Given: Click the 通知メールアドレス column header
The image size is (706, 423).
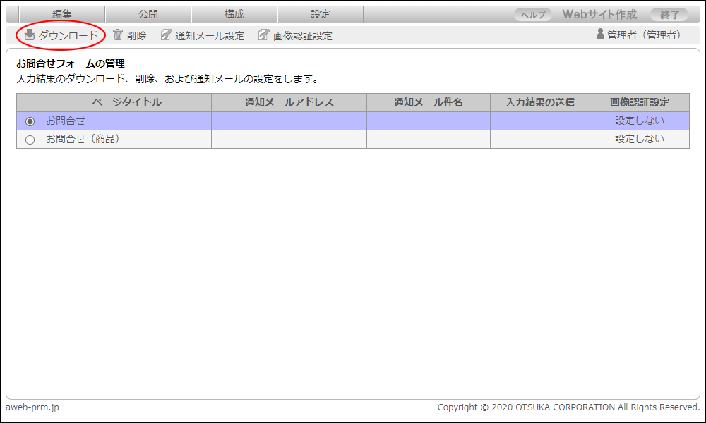Looking at the screenshot, I should (x=289, y=102).
